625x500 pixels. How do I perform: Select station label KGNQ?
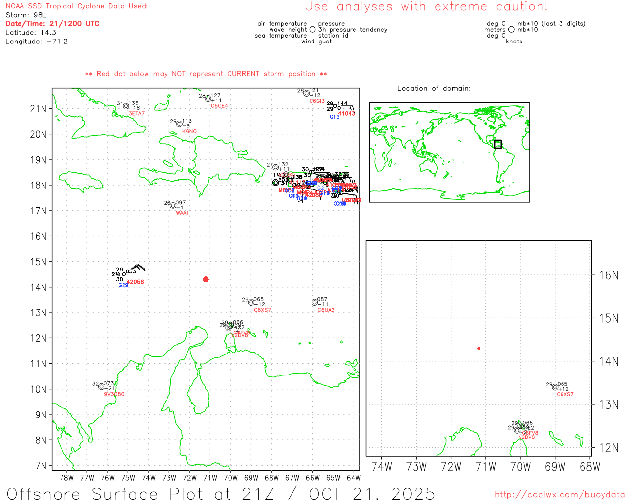(x=189, y=132)
